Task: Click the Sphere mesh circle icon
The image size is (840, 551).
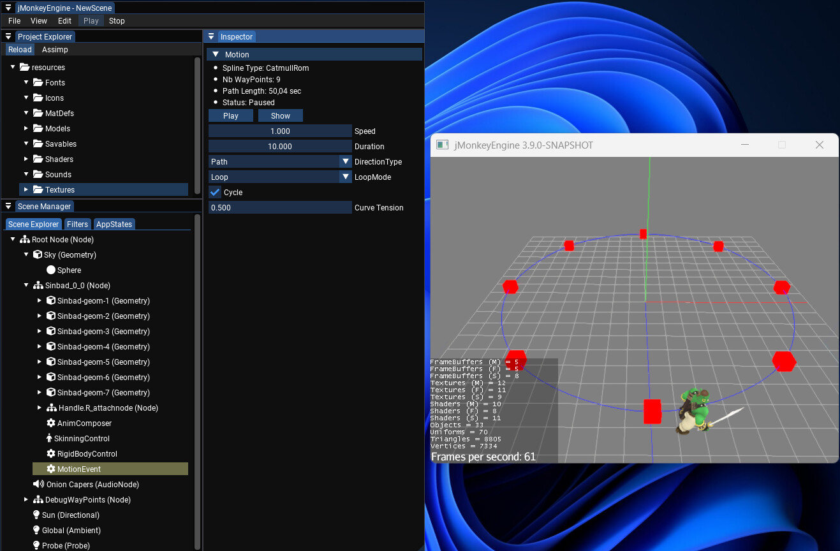Action: pyautogui.click(x=51, y=270)
